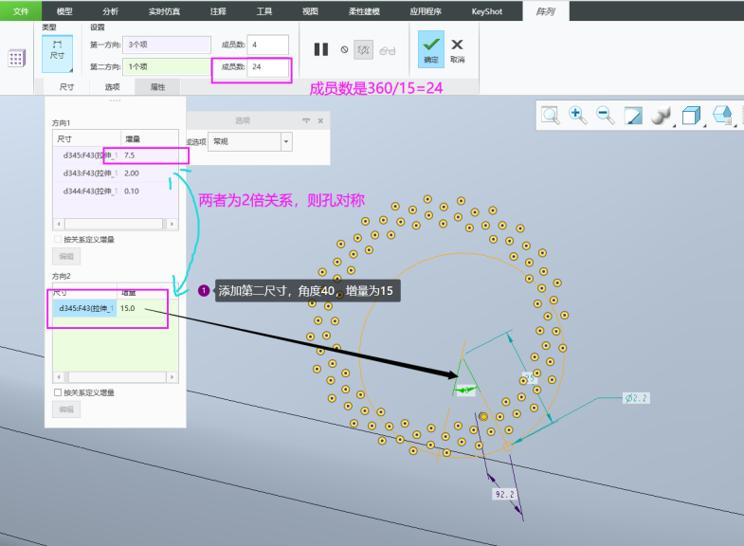Cancel the pattern with the X icon
Viewport: 744px width, 546px height.
[457, 48]
